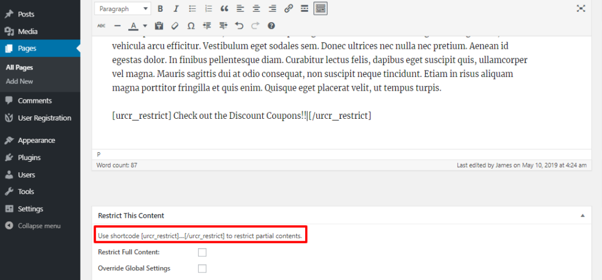Enable distraction-free writing mode
The width and height of the screenshot is (602, 280).
pos(581,8)
